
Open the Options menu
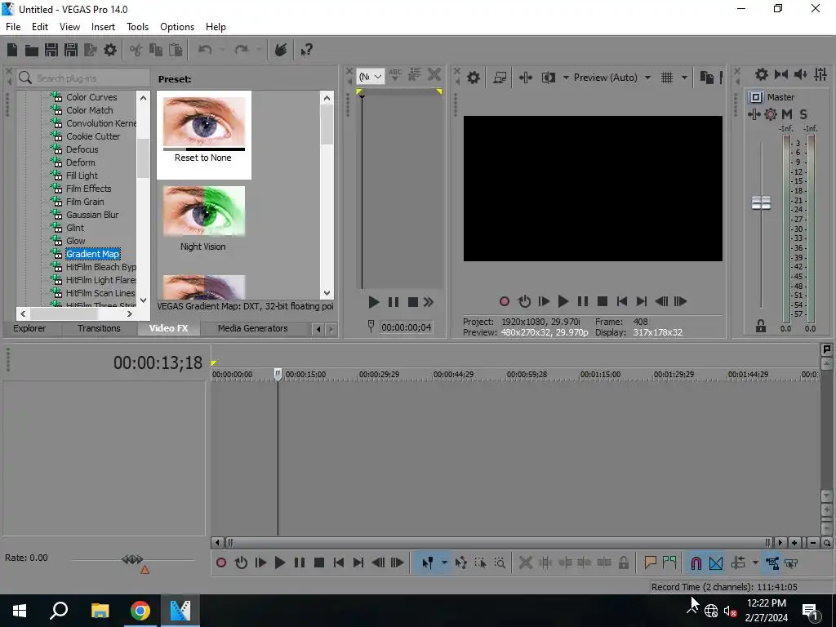[x=177, y=27]
